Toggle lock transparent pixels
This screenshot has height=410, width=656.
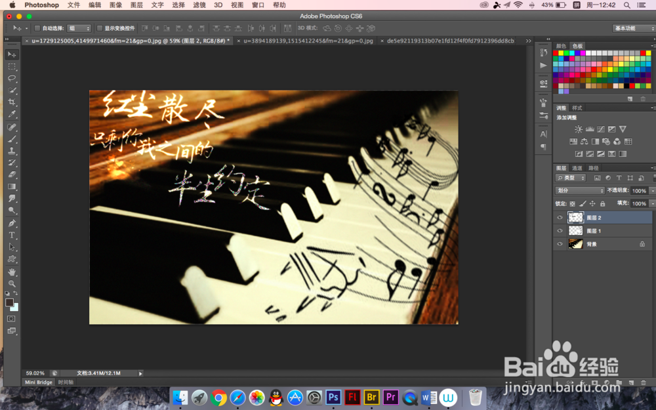tap(572, 204)
